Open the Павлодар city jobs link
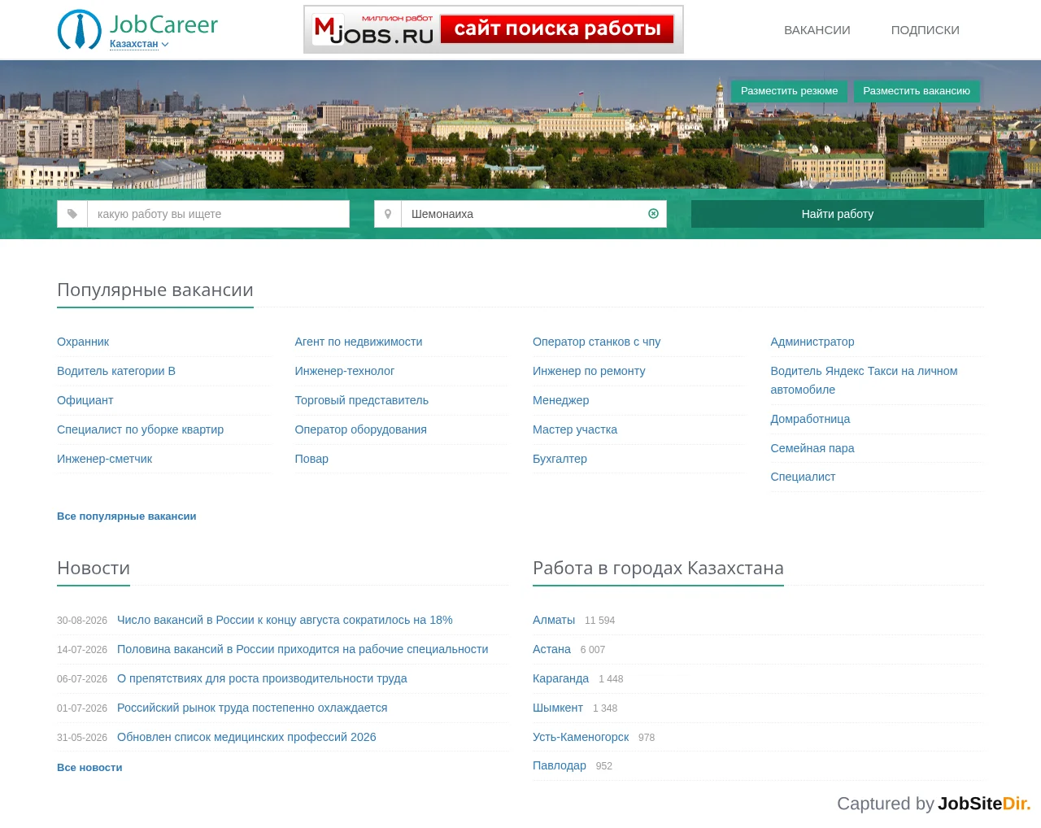This screenshot has height=828, width=1041. [560, 765]
